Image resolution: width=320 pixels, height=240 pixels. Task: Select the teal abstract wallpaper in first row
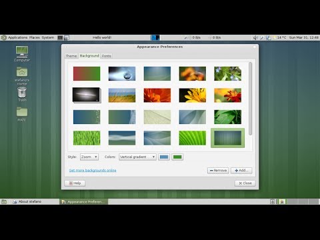tap(157, 73)
